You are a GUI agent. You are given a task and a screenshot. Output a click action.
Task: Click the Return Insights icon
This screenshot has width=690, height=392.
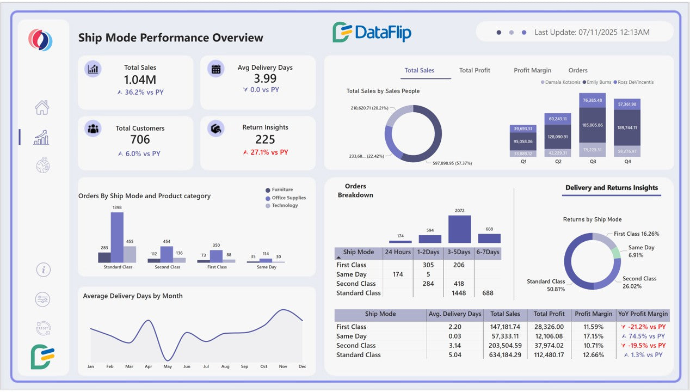click(x=216, y=129)
